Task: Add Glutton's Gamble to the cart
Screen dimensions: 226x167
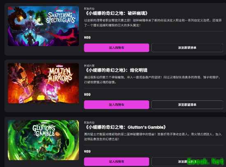Action: pyautogui.click(x=116, y=162)
